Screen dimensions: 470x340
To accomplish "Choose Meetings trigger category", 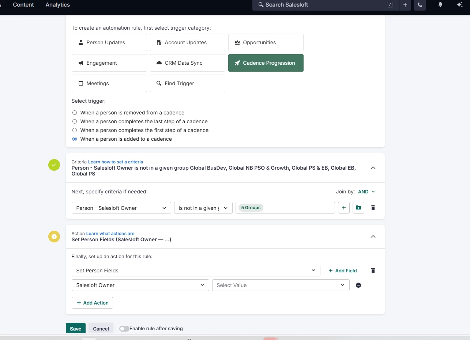I will click(x=109, y=83).
